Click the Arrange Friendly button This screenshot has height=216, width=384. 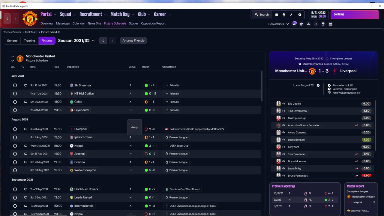tap(133, 40)
